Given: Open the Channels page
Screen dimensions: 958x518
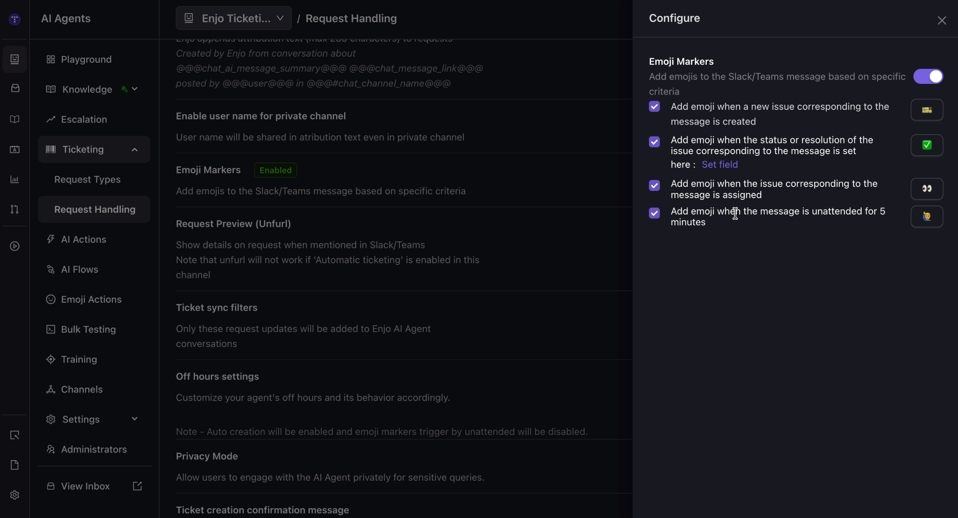Looking at the screenshot, I should click(81, 389).
